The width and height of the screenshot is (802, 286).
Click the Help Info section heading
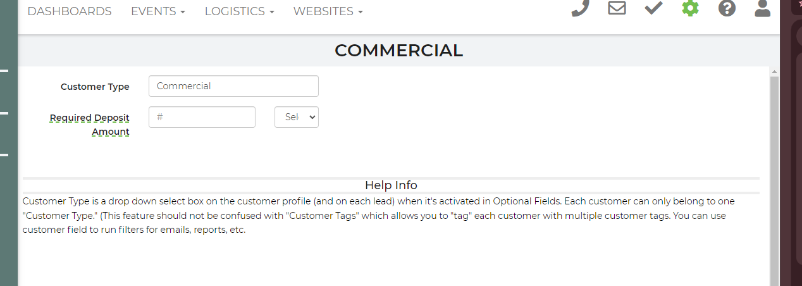click(x=391, y=185)
